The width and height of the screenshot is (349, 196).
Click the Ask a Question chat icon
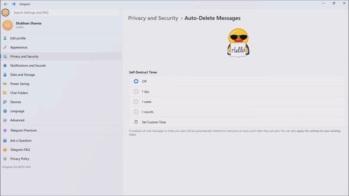point(5,140)
